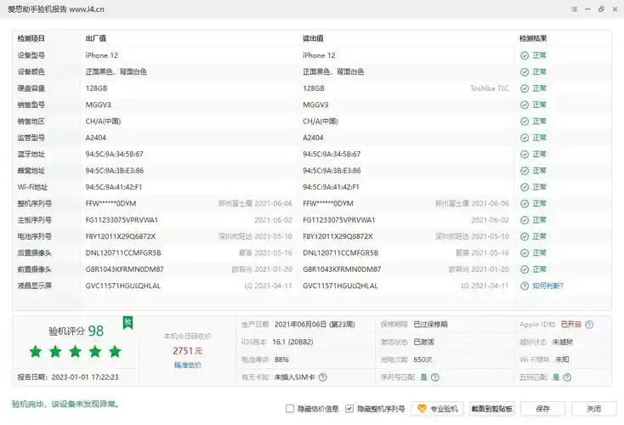Click the 验机评分 98 score
Image resolution: width=624 pixels, height=425 pixels.
(76, 331)
